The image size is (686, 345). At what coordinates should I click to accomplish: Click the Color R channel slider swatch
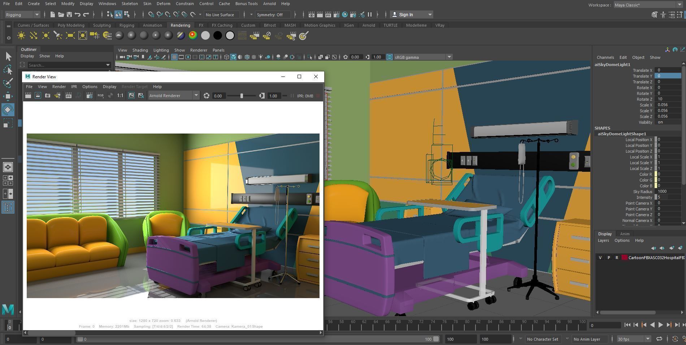tap(656, 174)
